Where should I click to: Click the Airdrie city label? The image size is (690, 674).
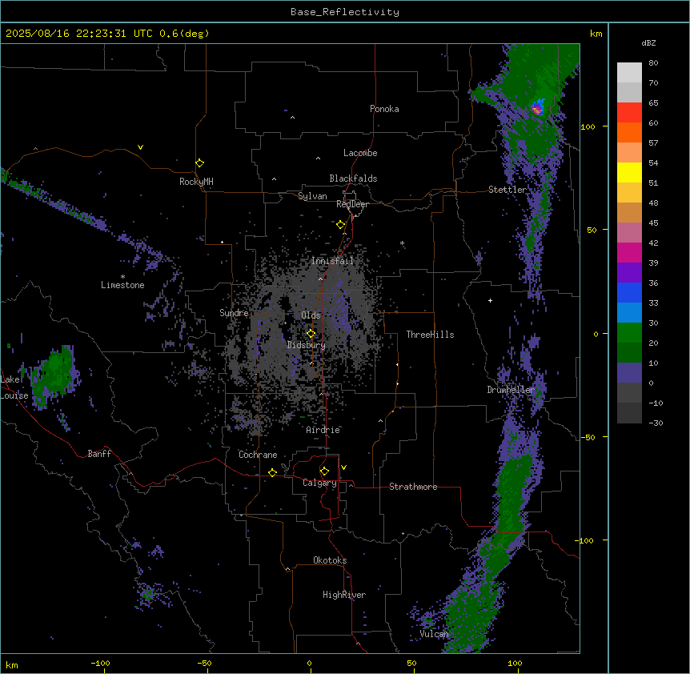tap(323, 430)
